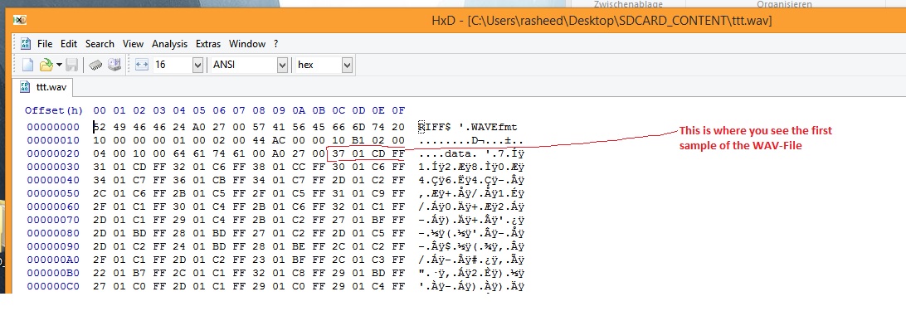Open RAM with the memory chip icon
This screenshot has height=311, width=906.
95,65
